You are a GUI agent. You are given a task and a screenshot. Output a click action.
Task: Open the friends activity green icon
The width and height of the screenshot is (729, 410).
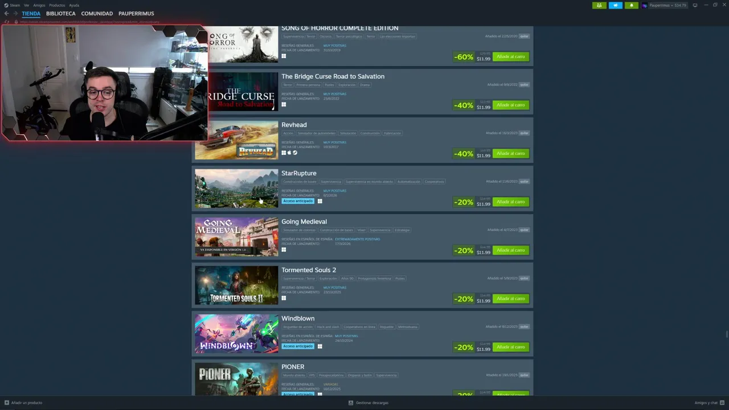599,5
